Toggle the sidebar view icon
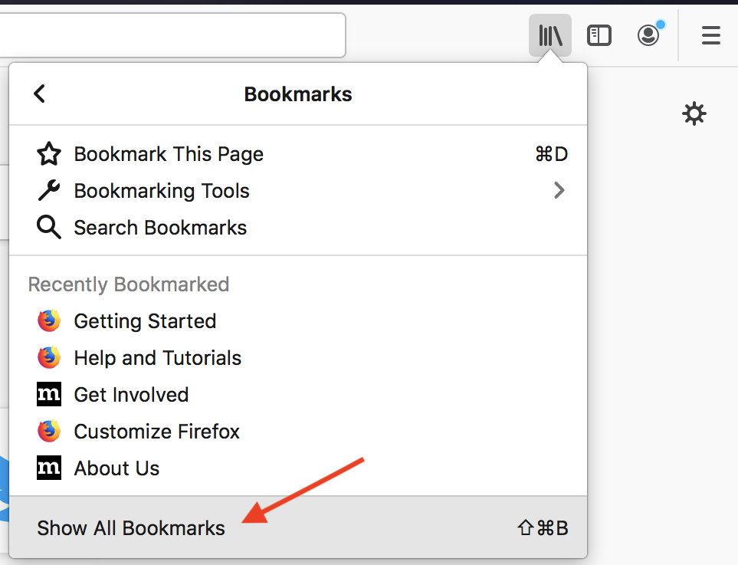The height and width of the screenshot is (565, 738). (x=599, y=35)
